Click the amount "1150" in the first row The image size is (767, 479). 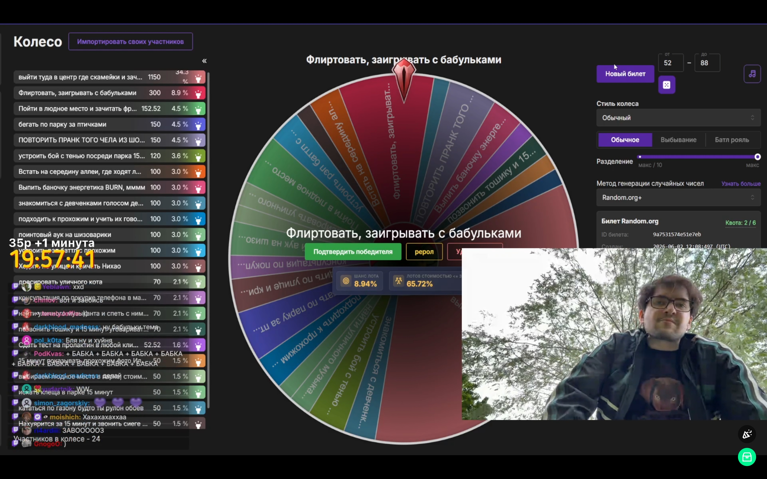(154, 77)
